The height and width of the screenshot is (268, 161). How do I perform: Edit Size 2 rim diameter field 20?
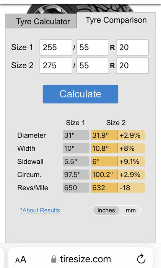click(132, 66)
